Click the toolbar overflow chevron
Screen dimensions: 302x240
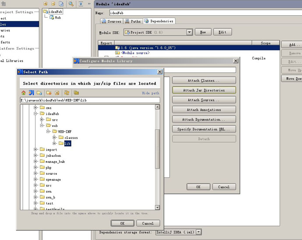(89, 4)
